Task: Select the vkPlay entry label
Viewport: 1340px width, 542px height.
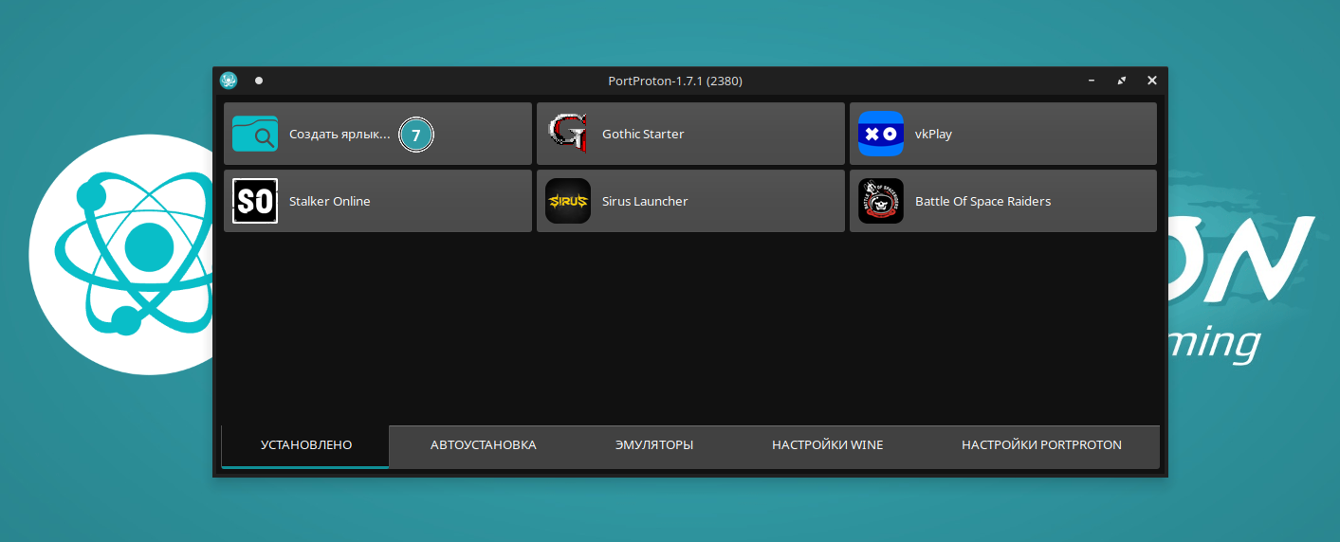Action: point(933,134)
